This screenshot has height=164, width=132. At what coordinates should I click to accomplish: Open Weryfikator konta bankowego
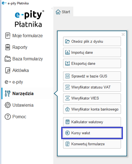[92, 109]
